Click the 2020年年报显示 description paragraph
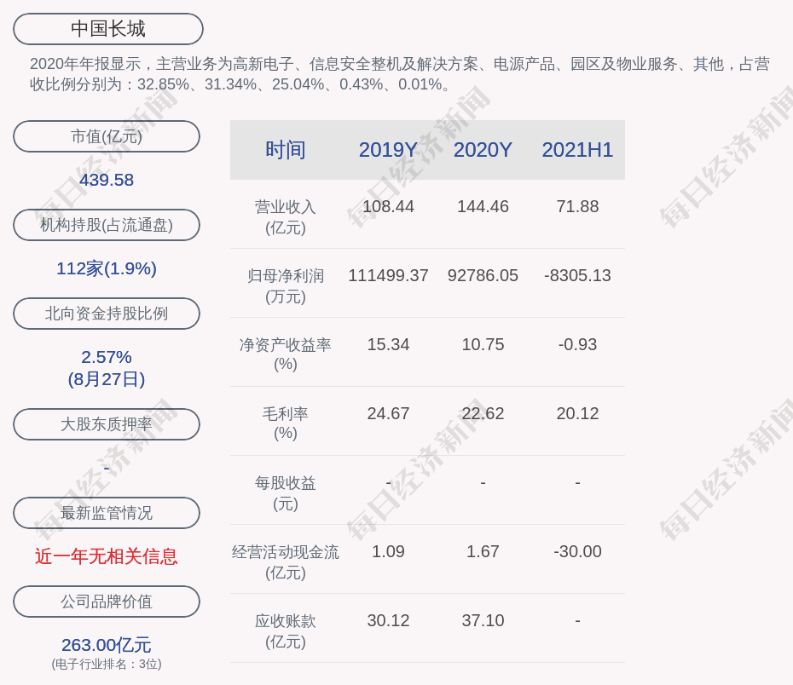This screenshot has width=793, height=685. 400,74
